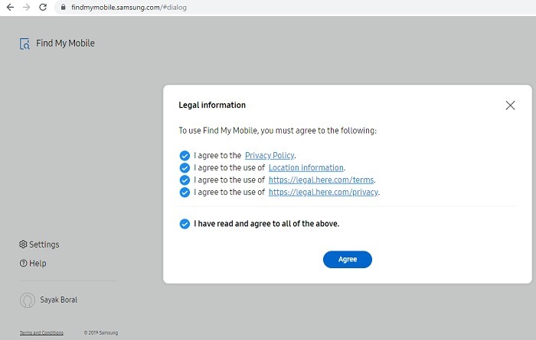Open the Privacy Policy link
The height and width of the screenshot is (340, 536).
[x=270, y=156]
